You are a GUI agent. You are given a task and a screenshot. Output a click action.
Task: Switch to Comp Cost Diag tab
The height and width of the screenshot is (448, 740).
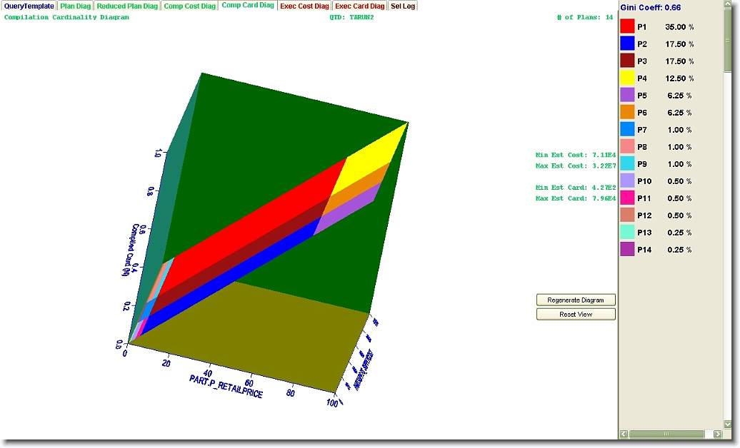[189, 6]
